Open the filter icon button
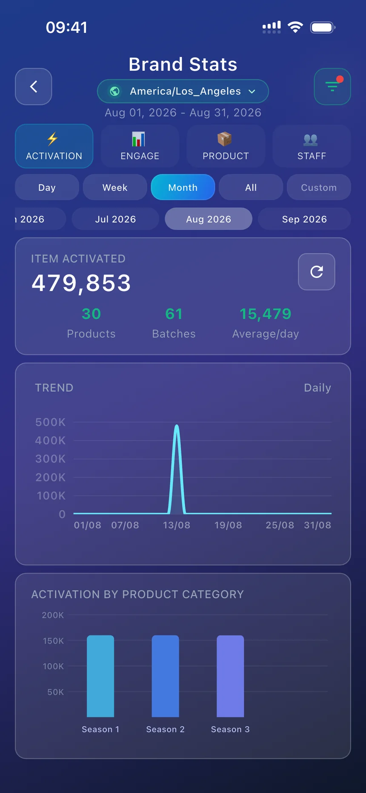The height and width of the screenshot is (793, 366). pos(332,86)
